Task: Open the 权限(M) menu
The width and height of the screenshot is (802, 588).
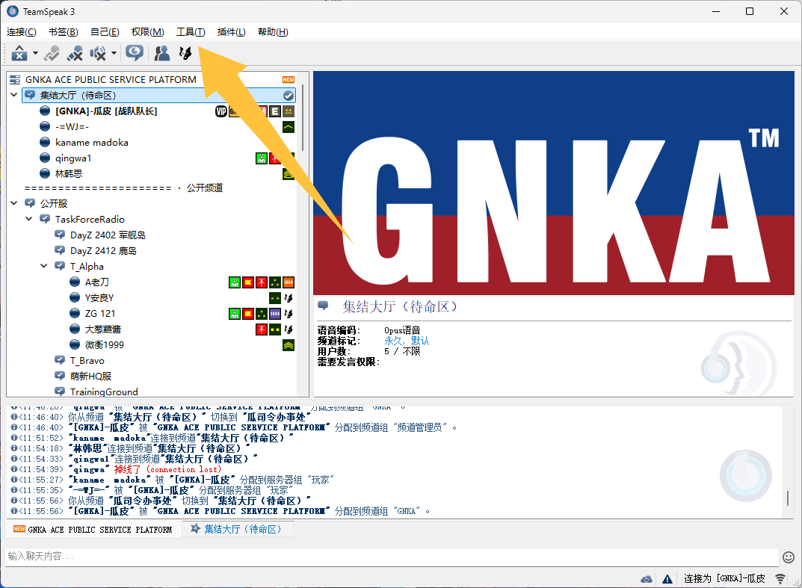Action: 148,31
